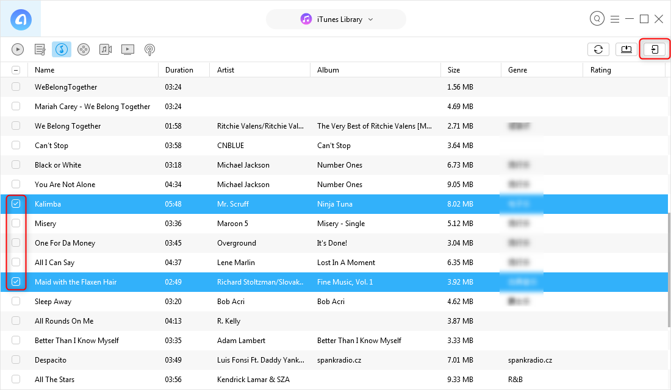671x390 pixels.
Task: Check the WeBelongTogether song checkbox
Action: [16, 87]
